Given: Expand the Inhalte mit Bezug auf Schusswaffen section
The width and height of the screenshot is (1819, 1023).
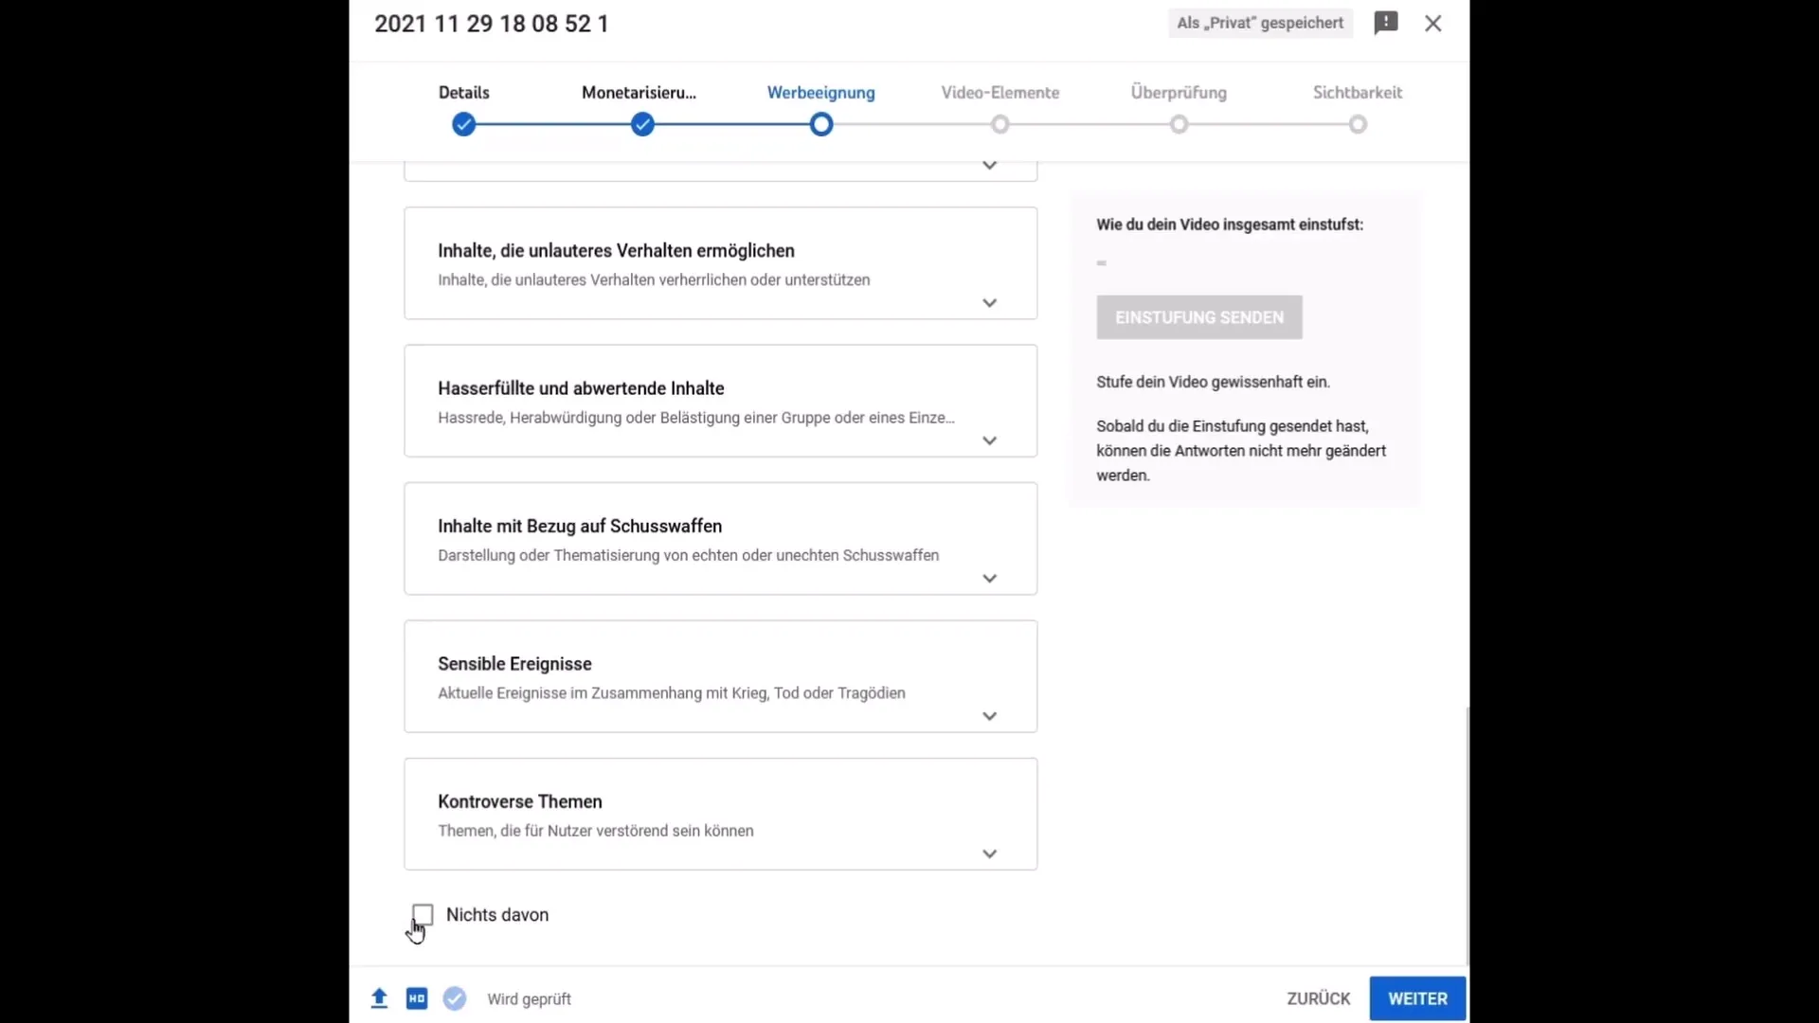Looking at the screenshot, I should click(988, 577).
